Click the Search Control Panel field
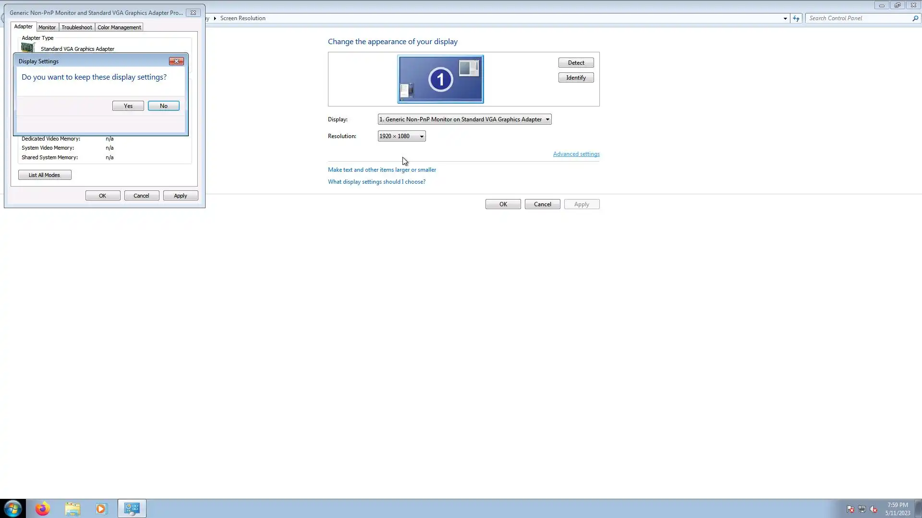This screenshot has width=922, height=518. pyautogui.click(x=859, y=18)
